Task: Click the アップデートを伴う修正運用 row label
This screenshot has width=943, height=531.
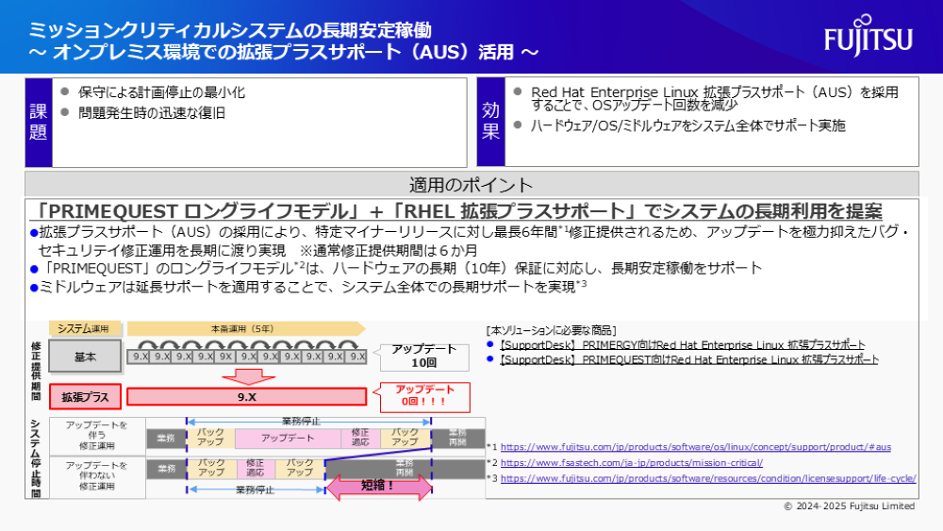Action: click(97, 436)
